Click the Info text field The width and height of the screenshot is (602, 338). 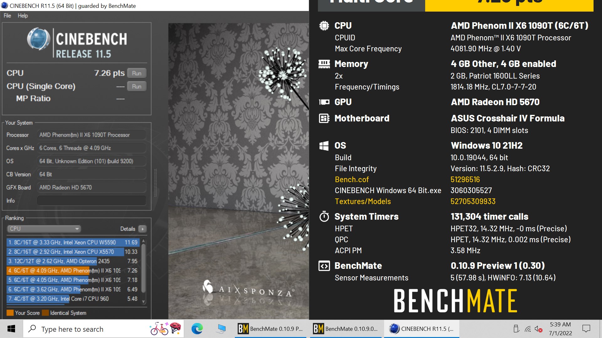(x=92, y=201)
